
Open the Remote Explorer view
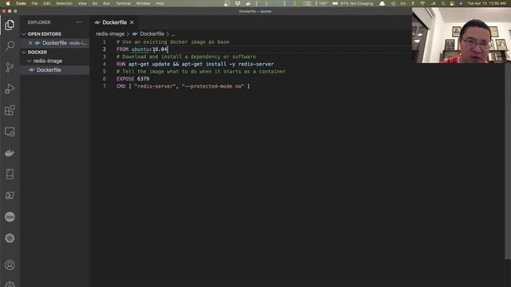10,132
